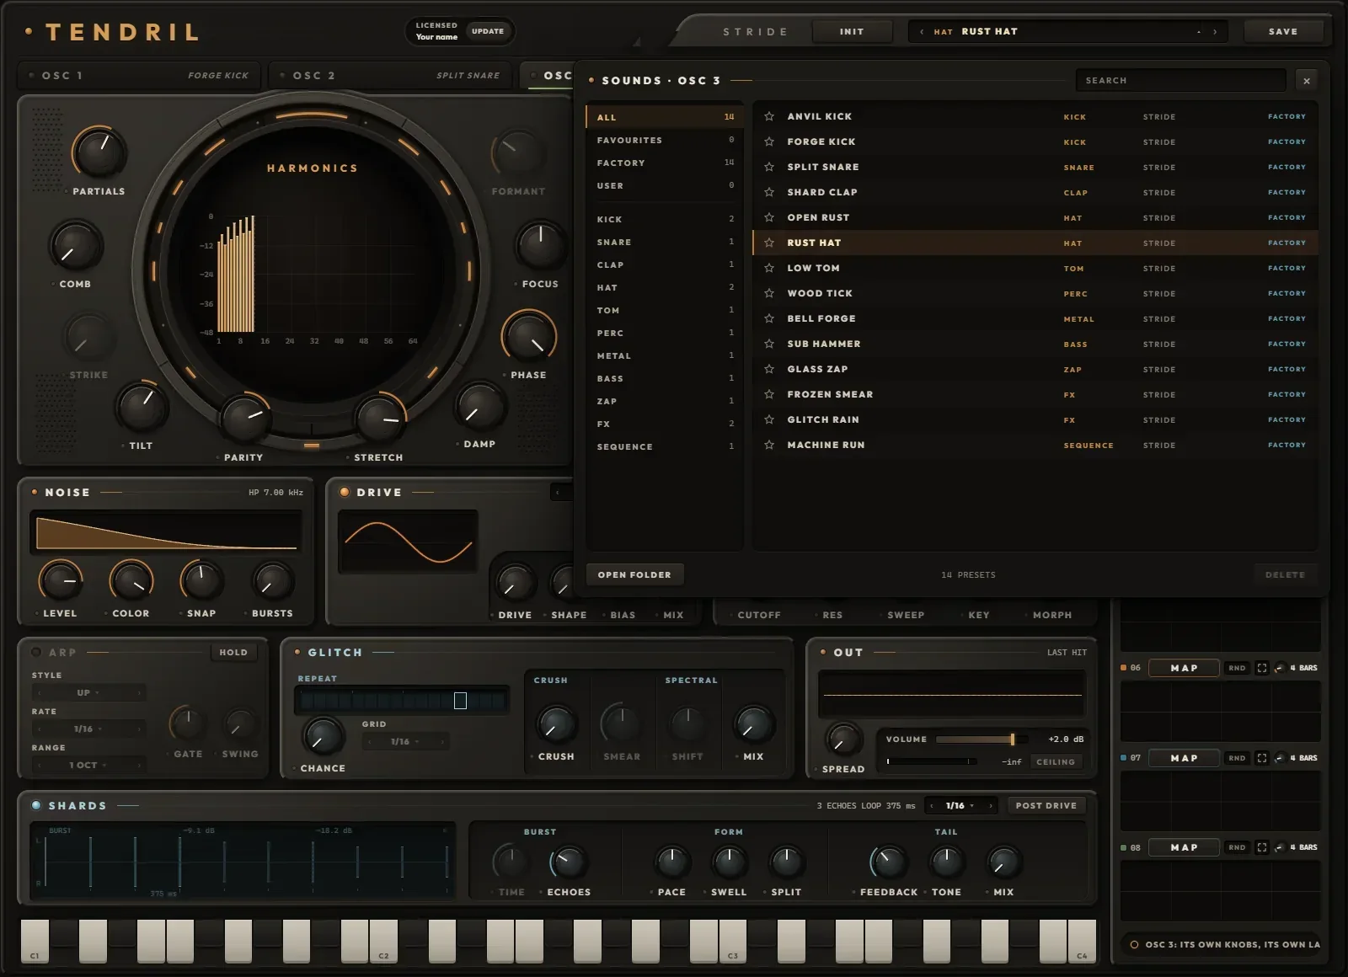The image size is (1348, 977).
Task: Toggle the Noise section power LED
Action: 35,492
